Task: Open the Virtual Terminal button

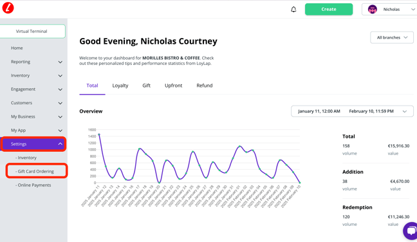Action: pos(32,31)
